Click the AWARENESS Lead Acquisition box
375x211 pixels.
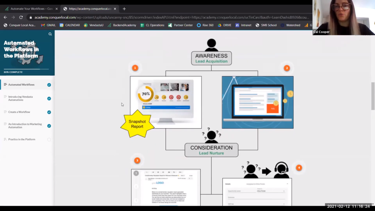pyautogui.click(x=211, y=58)
